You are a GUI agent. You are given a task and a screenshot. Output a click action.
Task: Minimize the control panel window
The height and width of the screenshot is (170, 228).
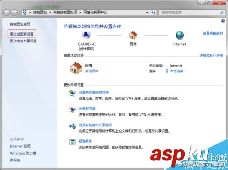tap(202, 3)
